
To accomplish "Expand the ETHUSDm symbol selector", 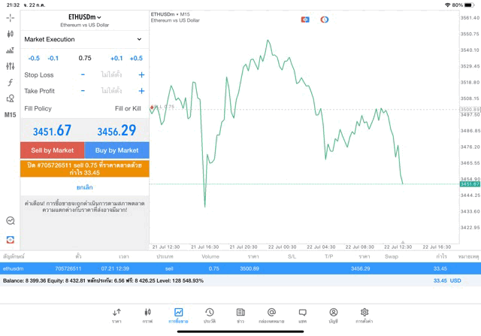I will pos(84,17).
